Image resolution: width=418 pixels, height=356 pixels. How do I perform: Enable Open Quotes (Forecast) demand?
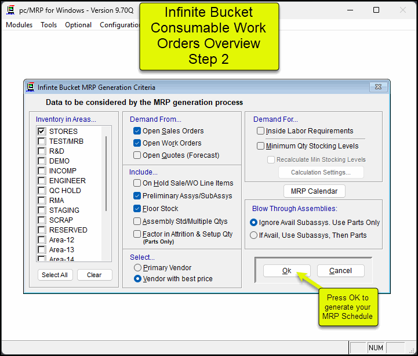coord(137,155)
